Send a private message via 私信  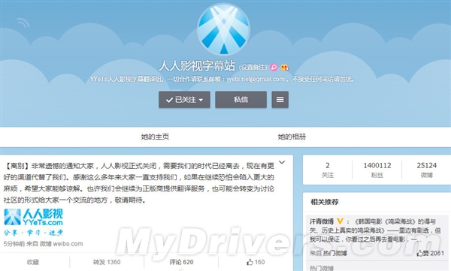241,100
